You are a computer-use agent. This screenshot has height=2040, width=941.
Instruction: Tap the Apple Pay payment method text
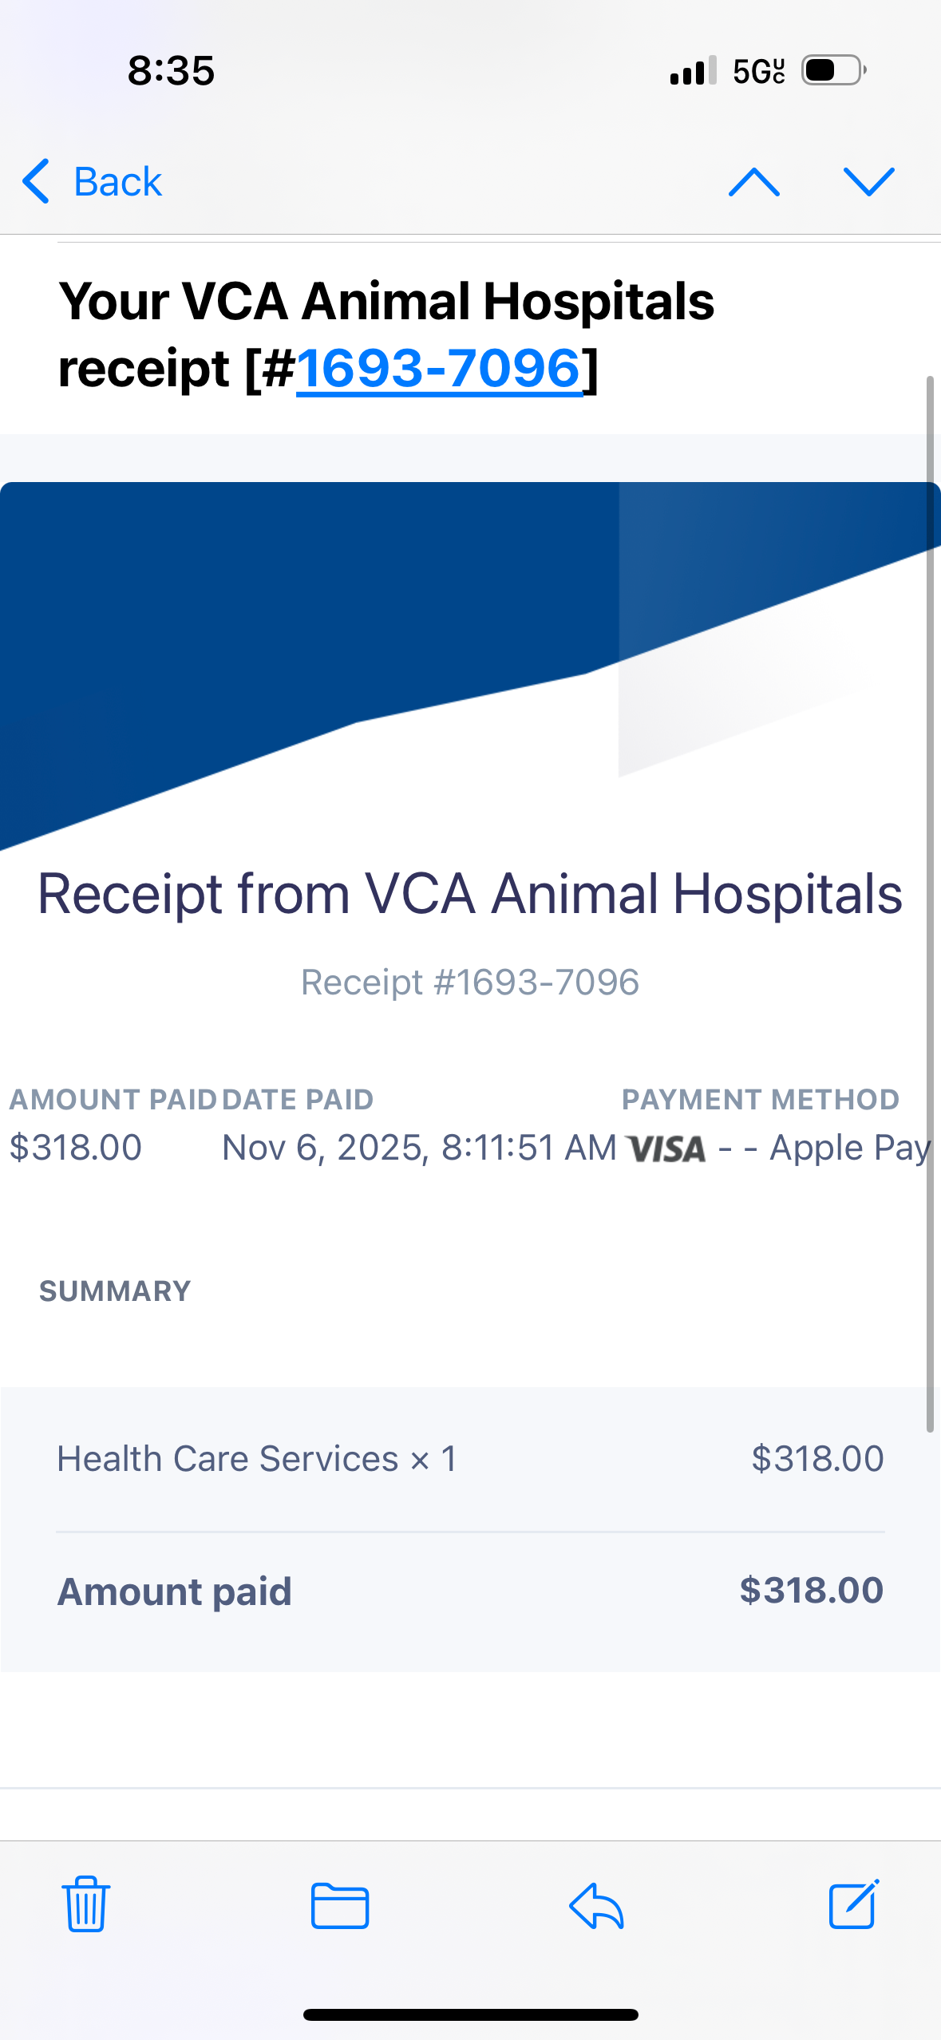[x=849, y=1148]
